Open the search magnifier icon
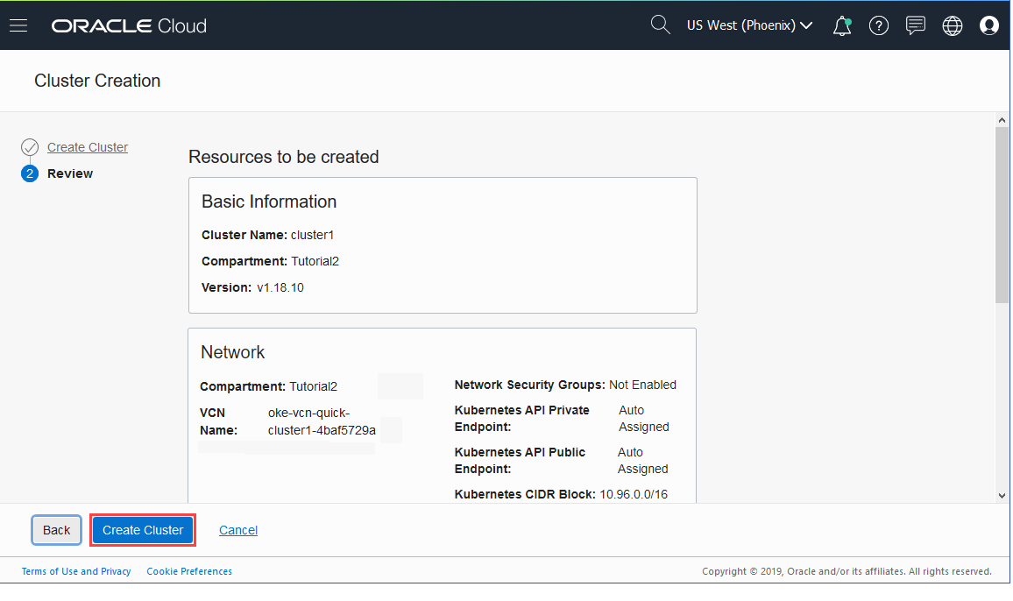 tap(661, 25)
